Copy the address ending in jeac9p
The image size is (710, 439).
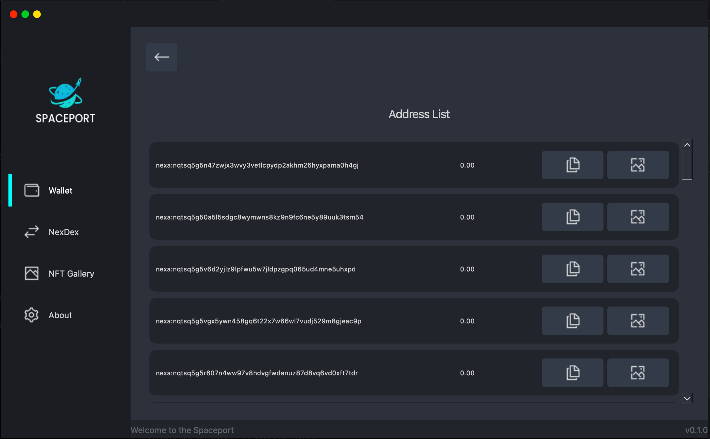(x=572, y=321)
